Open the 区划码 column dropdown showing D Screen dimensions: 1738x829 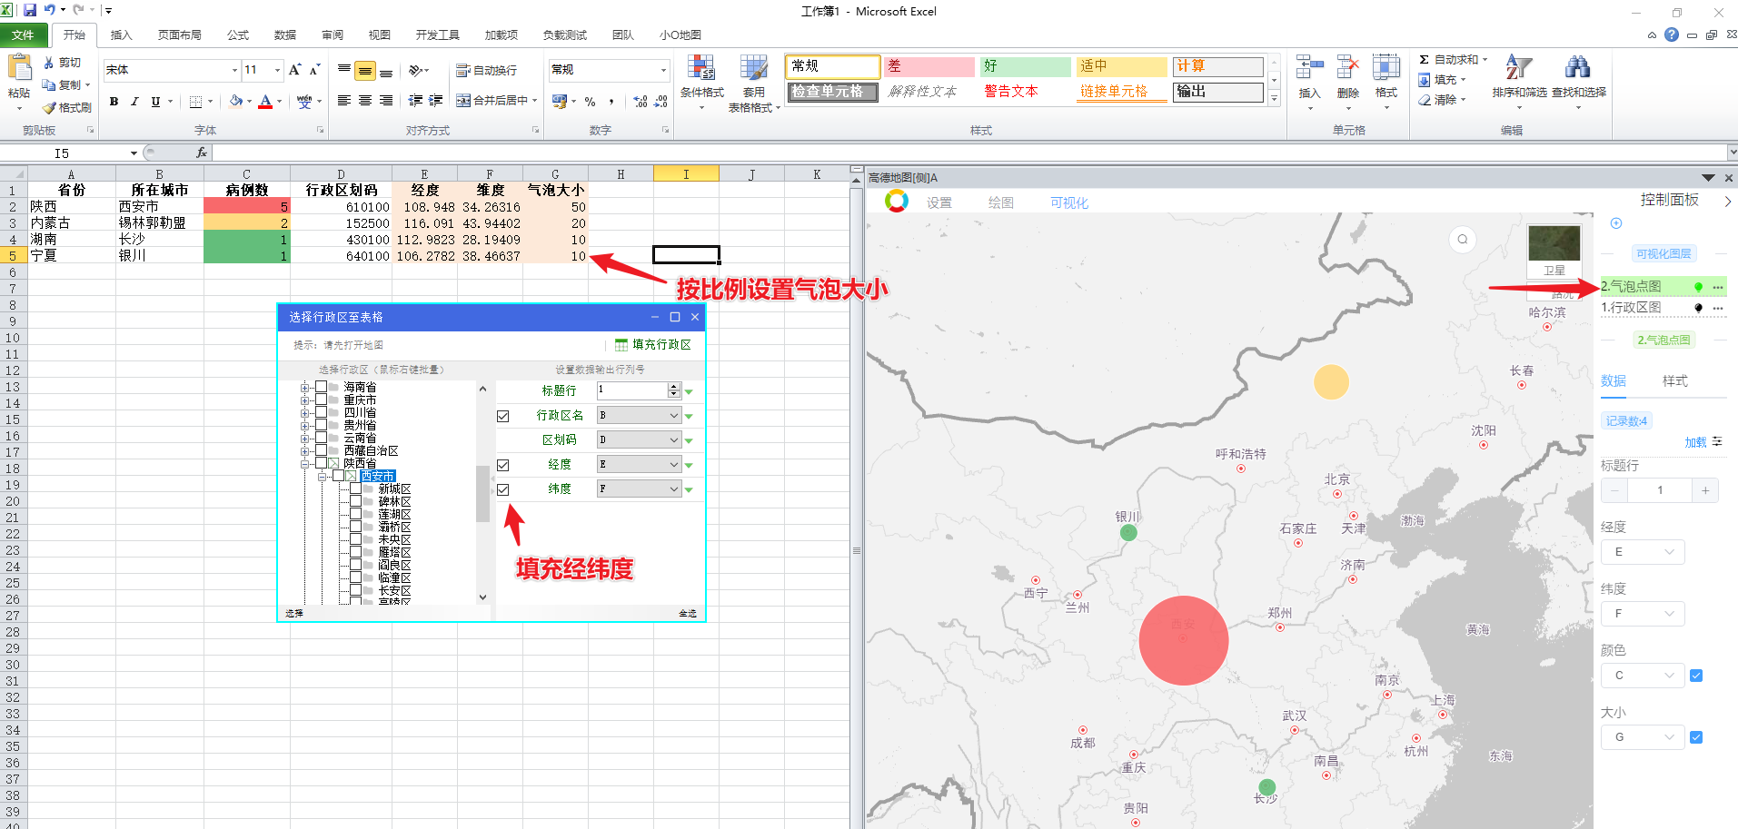coord(640,439)
